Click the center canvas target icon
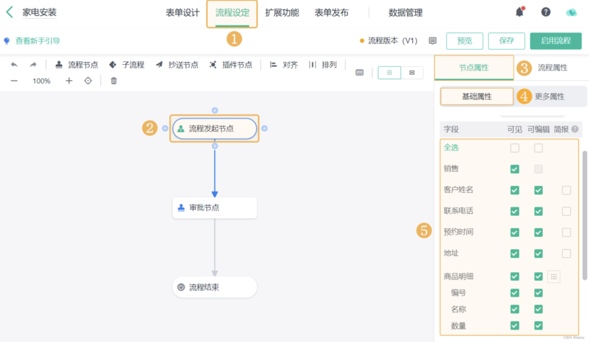The image size is (589, 342). (88, 81)
